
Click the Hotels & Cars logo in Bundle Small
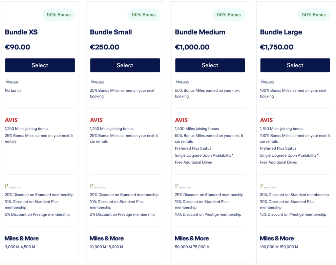coord(97,82)
